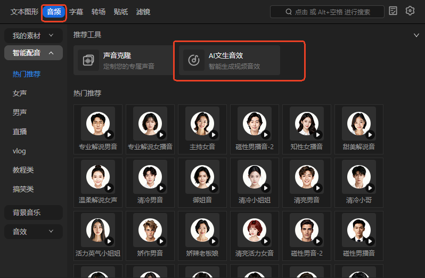The height and width of the screenshot is (278, 425).
Task: Select the 娇作男音 avatar
Action: click(150, 230)
